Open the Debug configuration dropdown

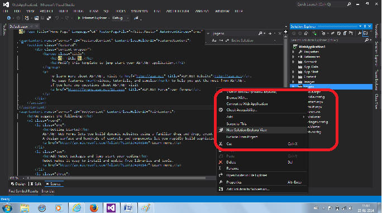(120, 18)
